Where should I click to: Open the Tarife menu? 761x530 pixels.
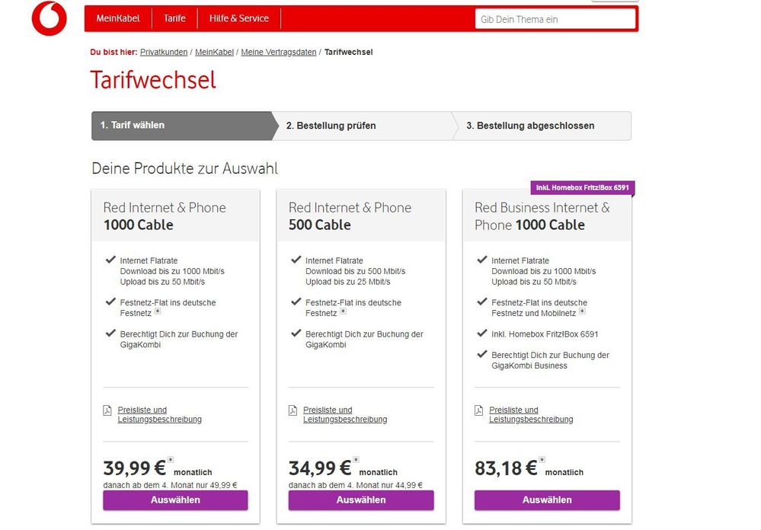click(x=174, y=18)
